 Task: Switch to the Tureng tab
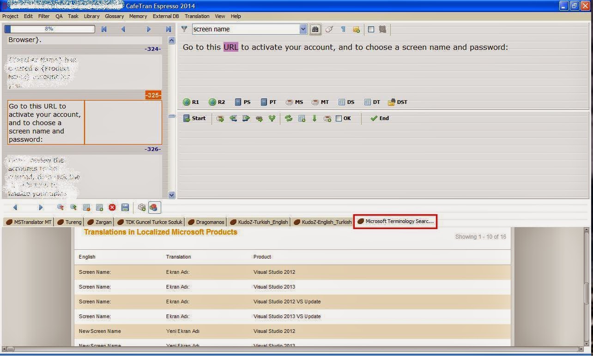click(69, 222)
